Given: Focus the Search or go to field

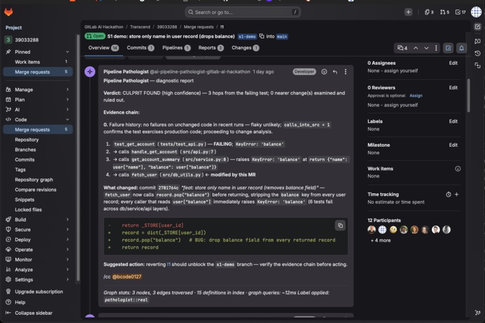Looking at the screenshot, I should [243, 12].
